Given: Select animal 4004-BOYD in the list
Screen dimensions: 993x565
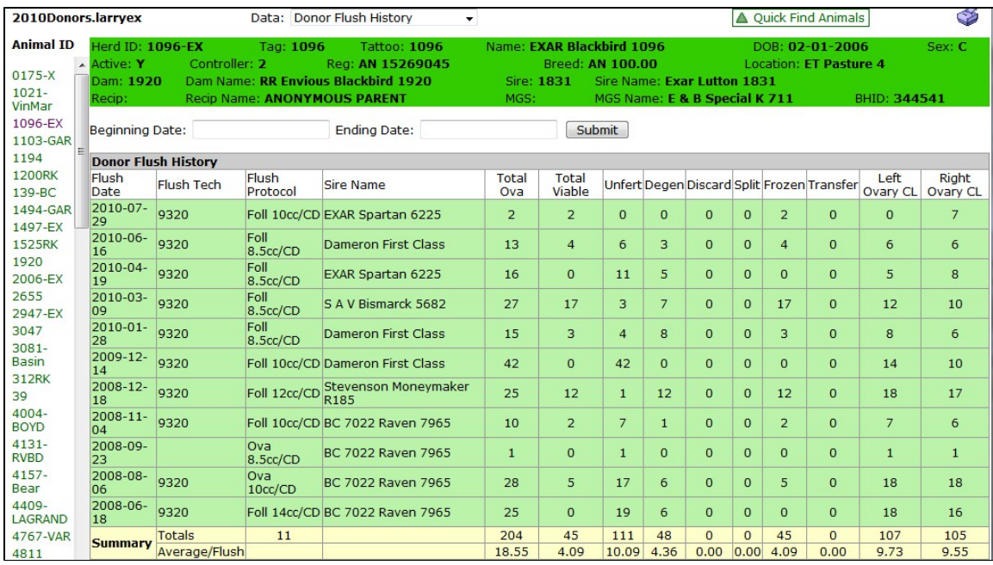Looking at the screenshot, I should (x=28, y=421).
